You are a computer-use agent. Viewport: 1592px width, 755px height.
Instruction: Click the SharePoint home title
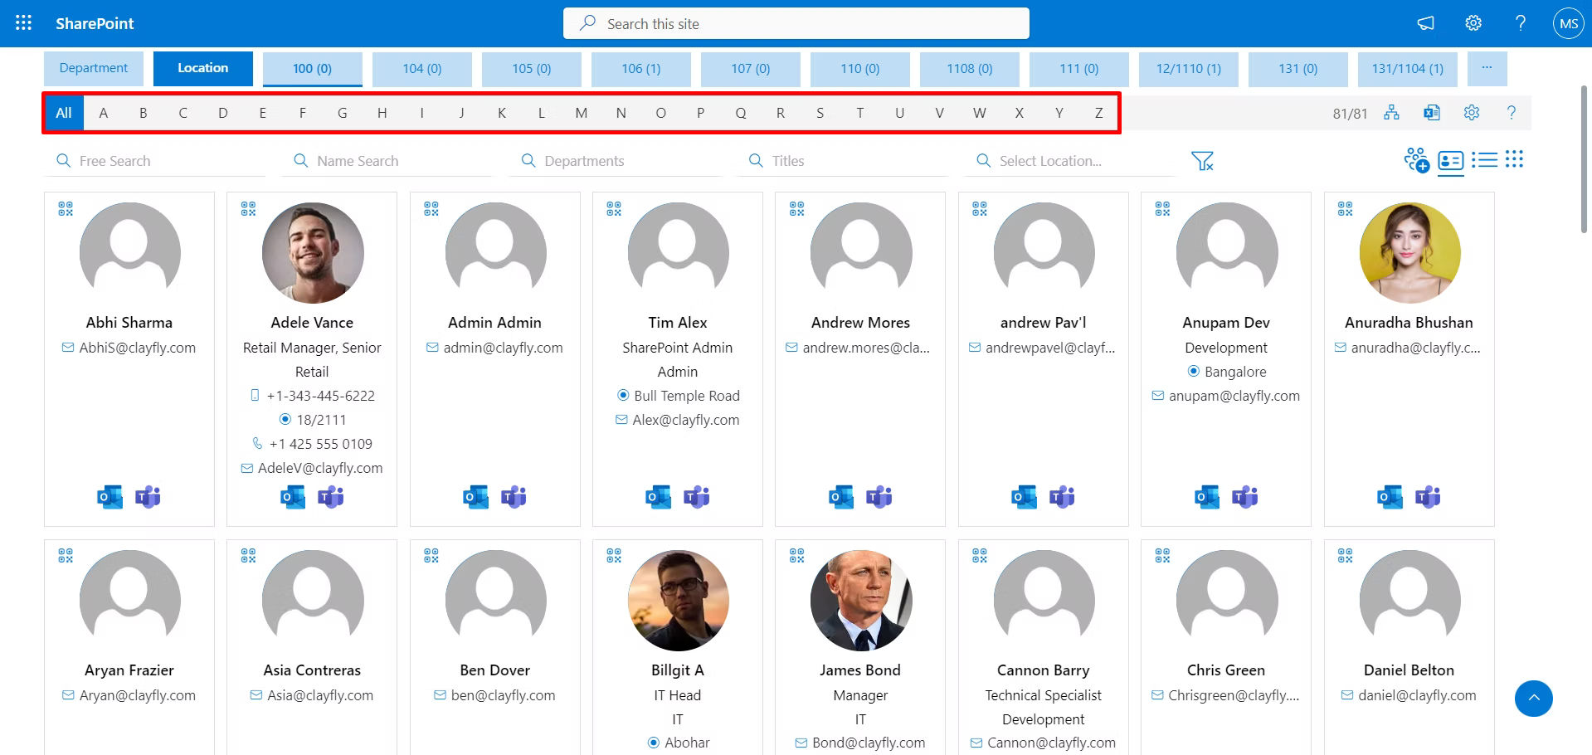95,23
